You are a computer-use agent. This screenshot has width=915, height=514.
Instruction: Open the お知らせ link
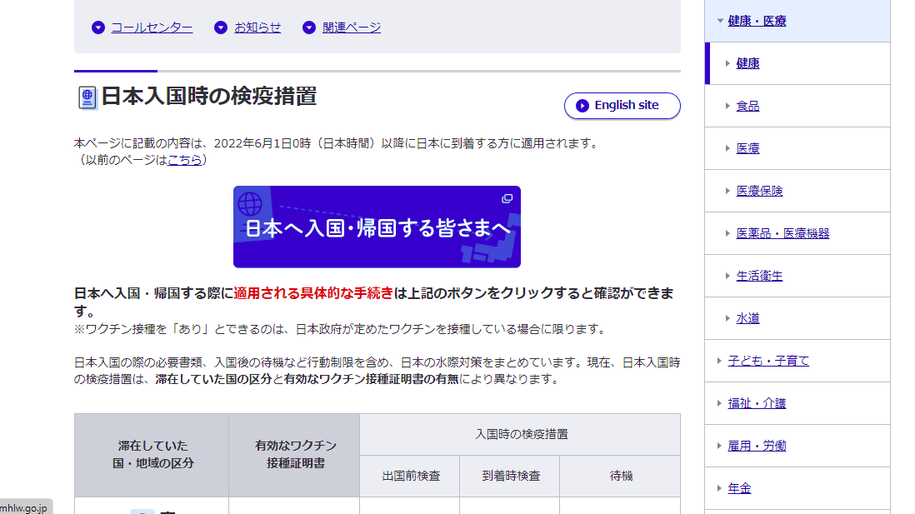click(257, 27)
